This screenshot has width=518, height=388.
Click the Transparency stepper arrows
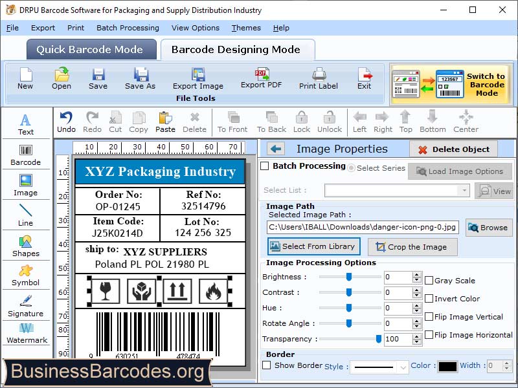(x=417, y=339)
